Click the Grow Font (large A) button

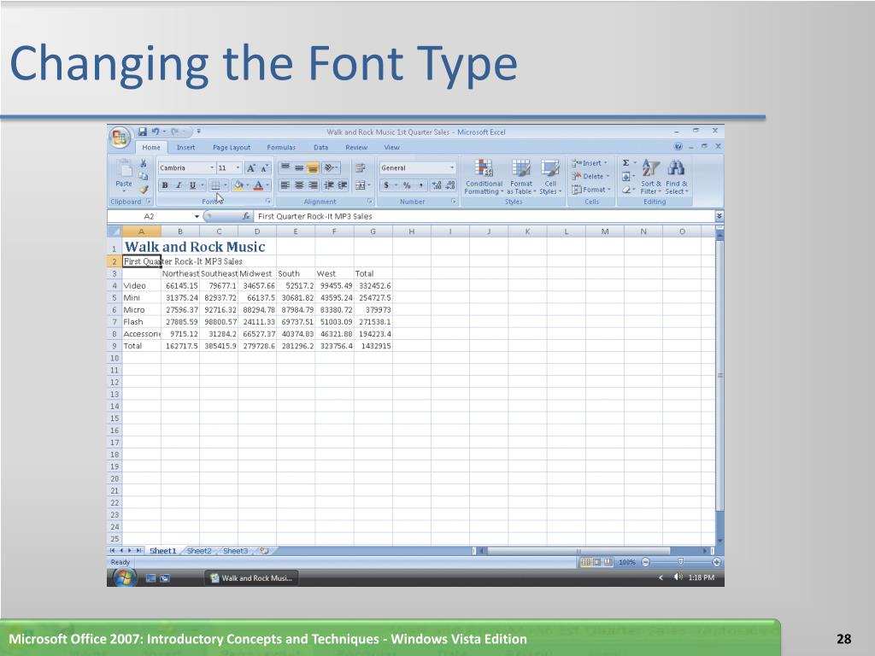point(250,168)
